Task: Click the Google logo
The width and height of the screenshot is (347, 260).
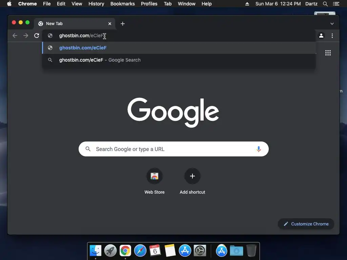Action: click(173, 112)
